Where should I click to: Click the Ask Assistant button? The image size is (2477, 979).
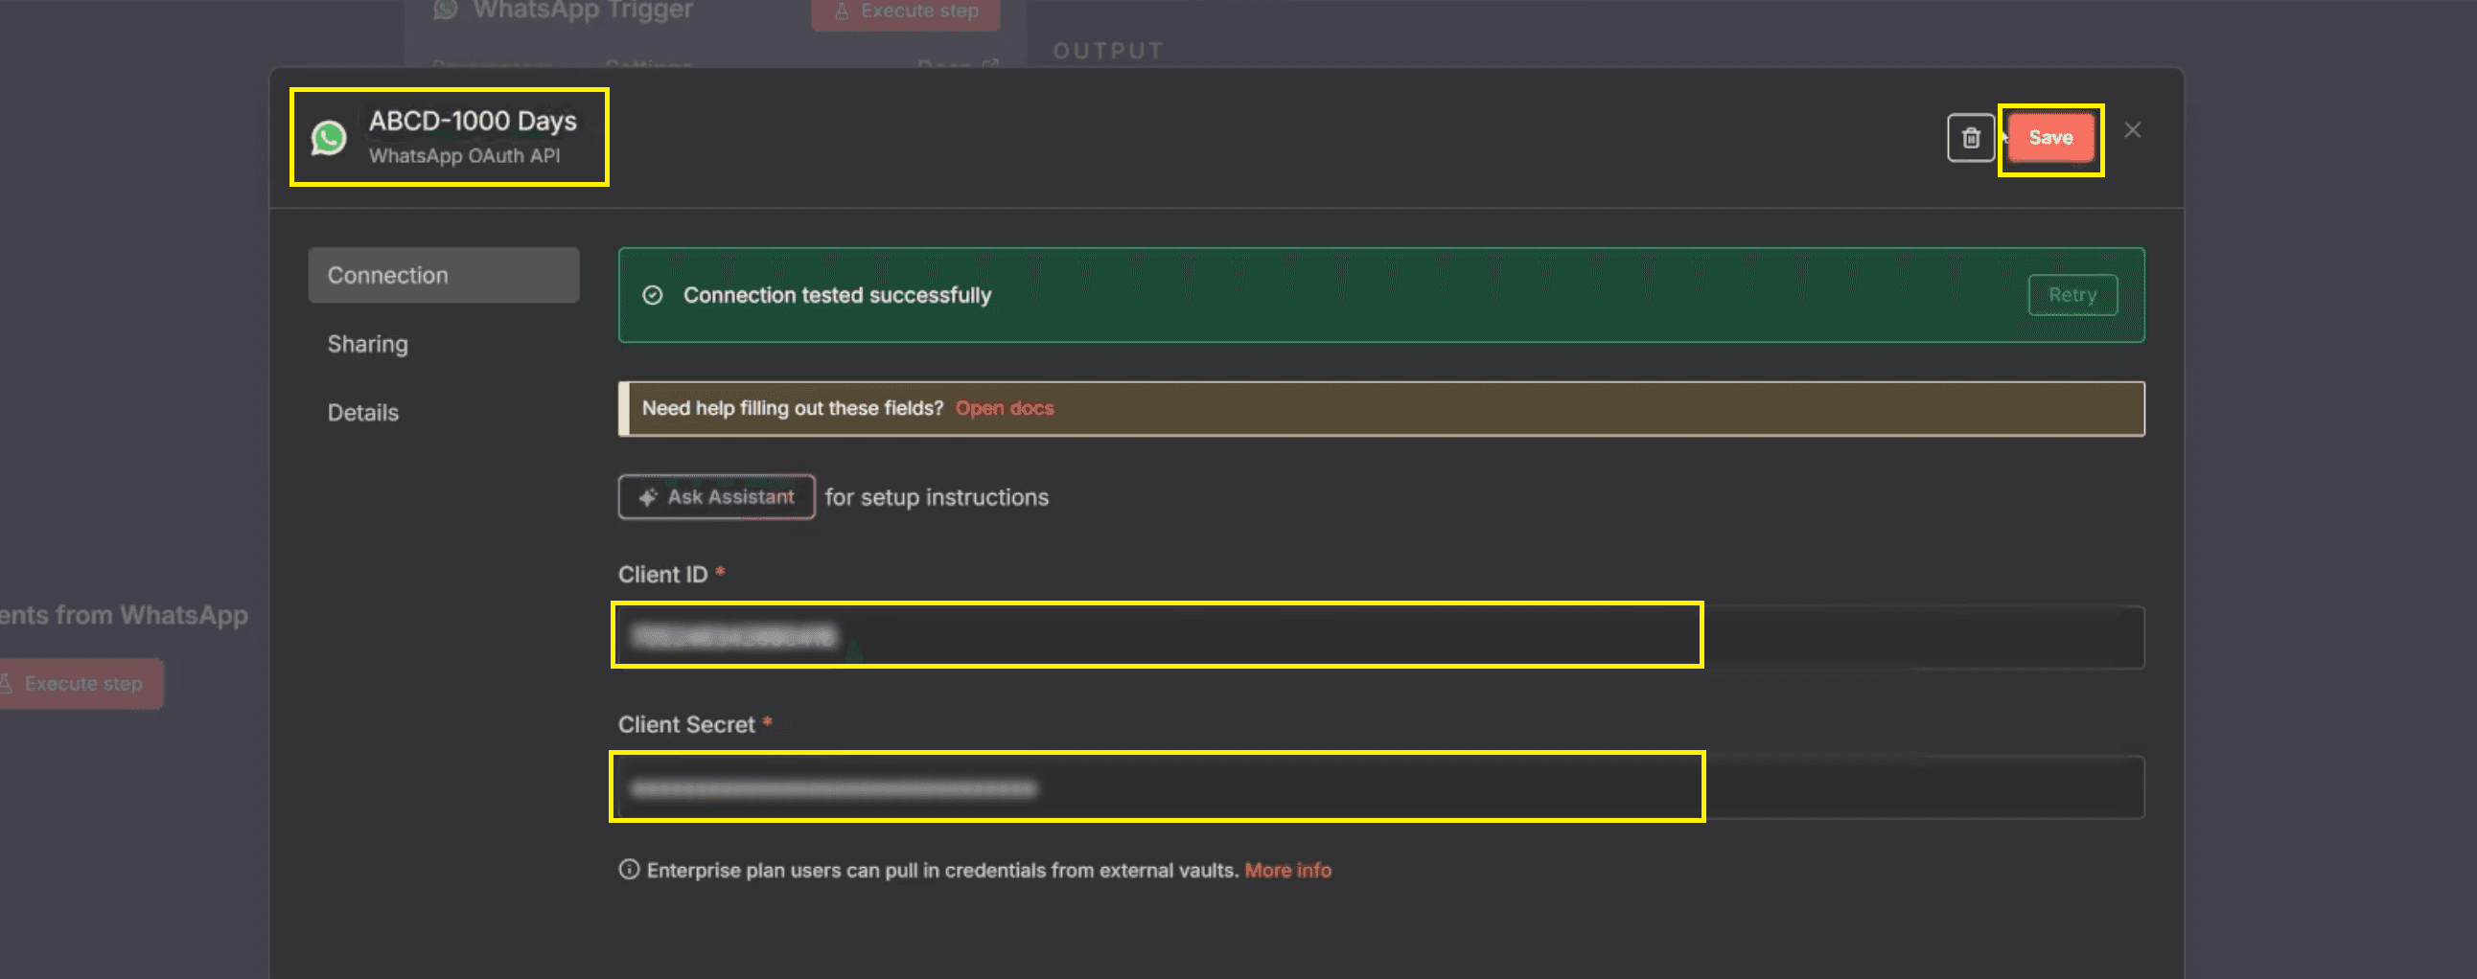716,497
